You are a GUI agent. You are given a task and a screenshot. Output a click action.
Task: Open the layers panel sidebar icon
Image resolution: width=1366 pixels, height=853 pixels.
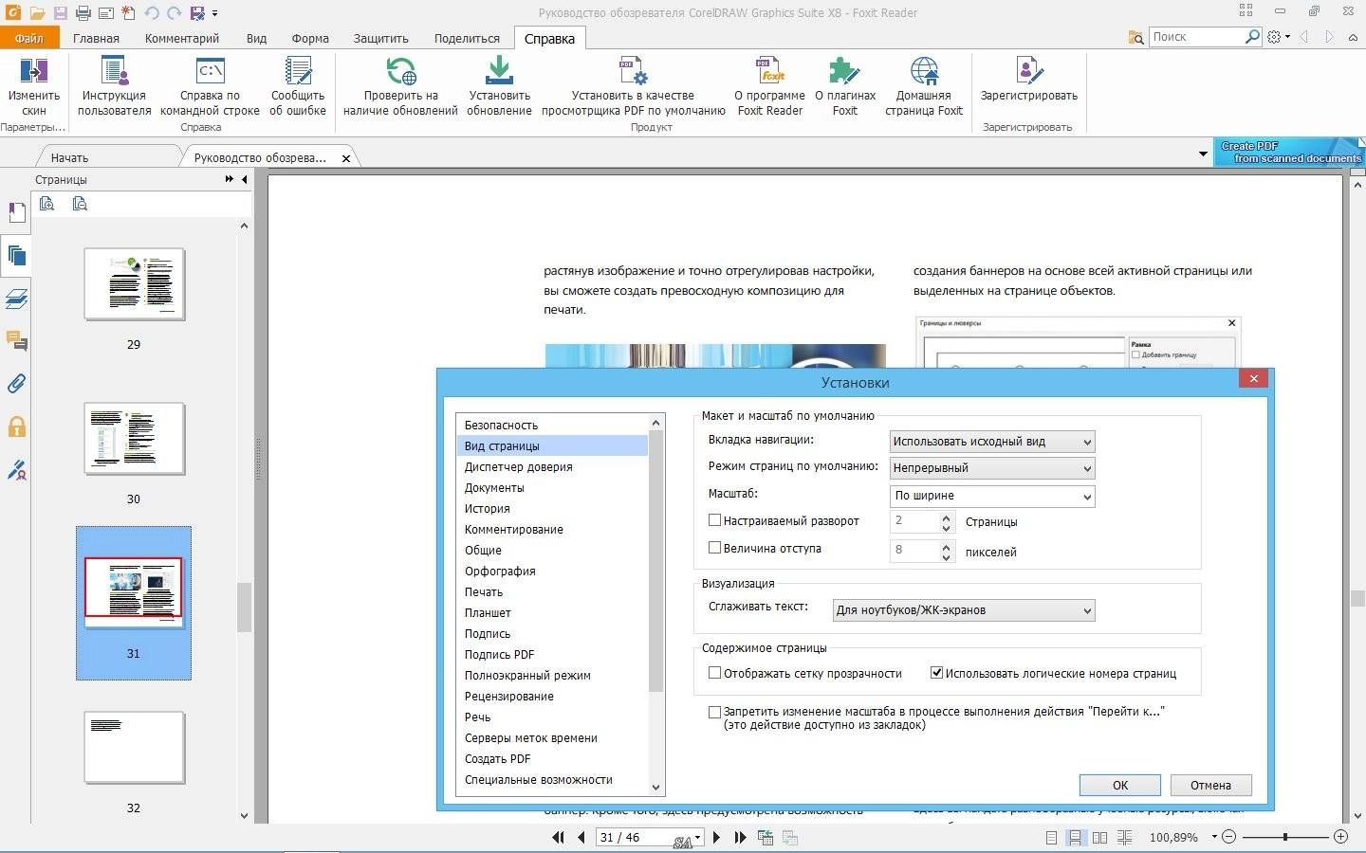(x=16, y=299)
